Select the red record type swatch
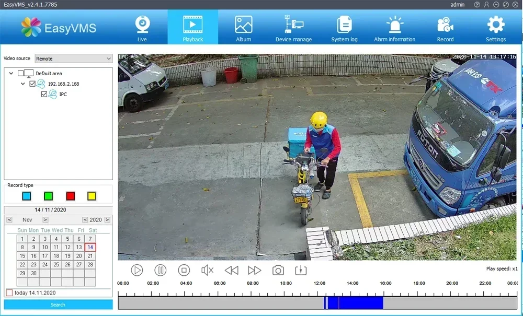 point(71,196)
